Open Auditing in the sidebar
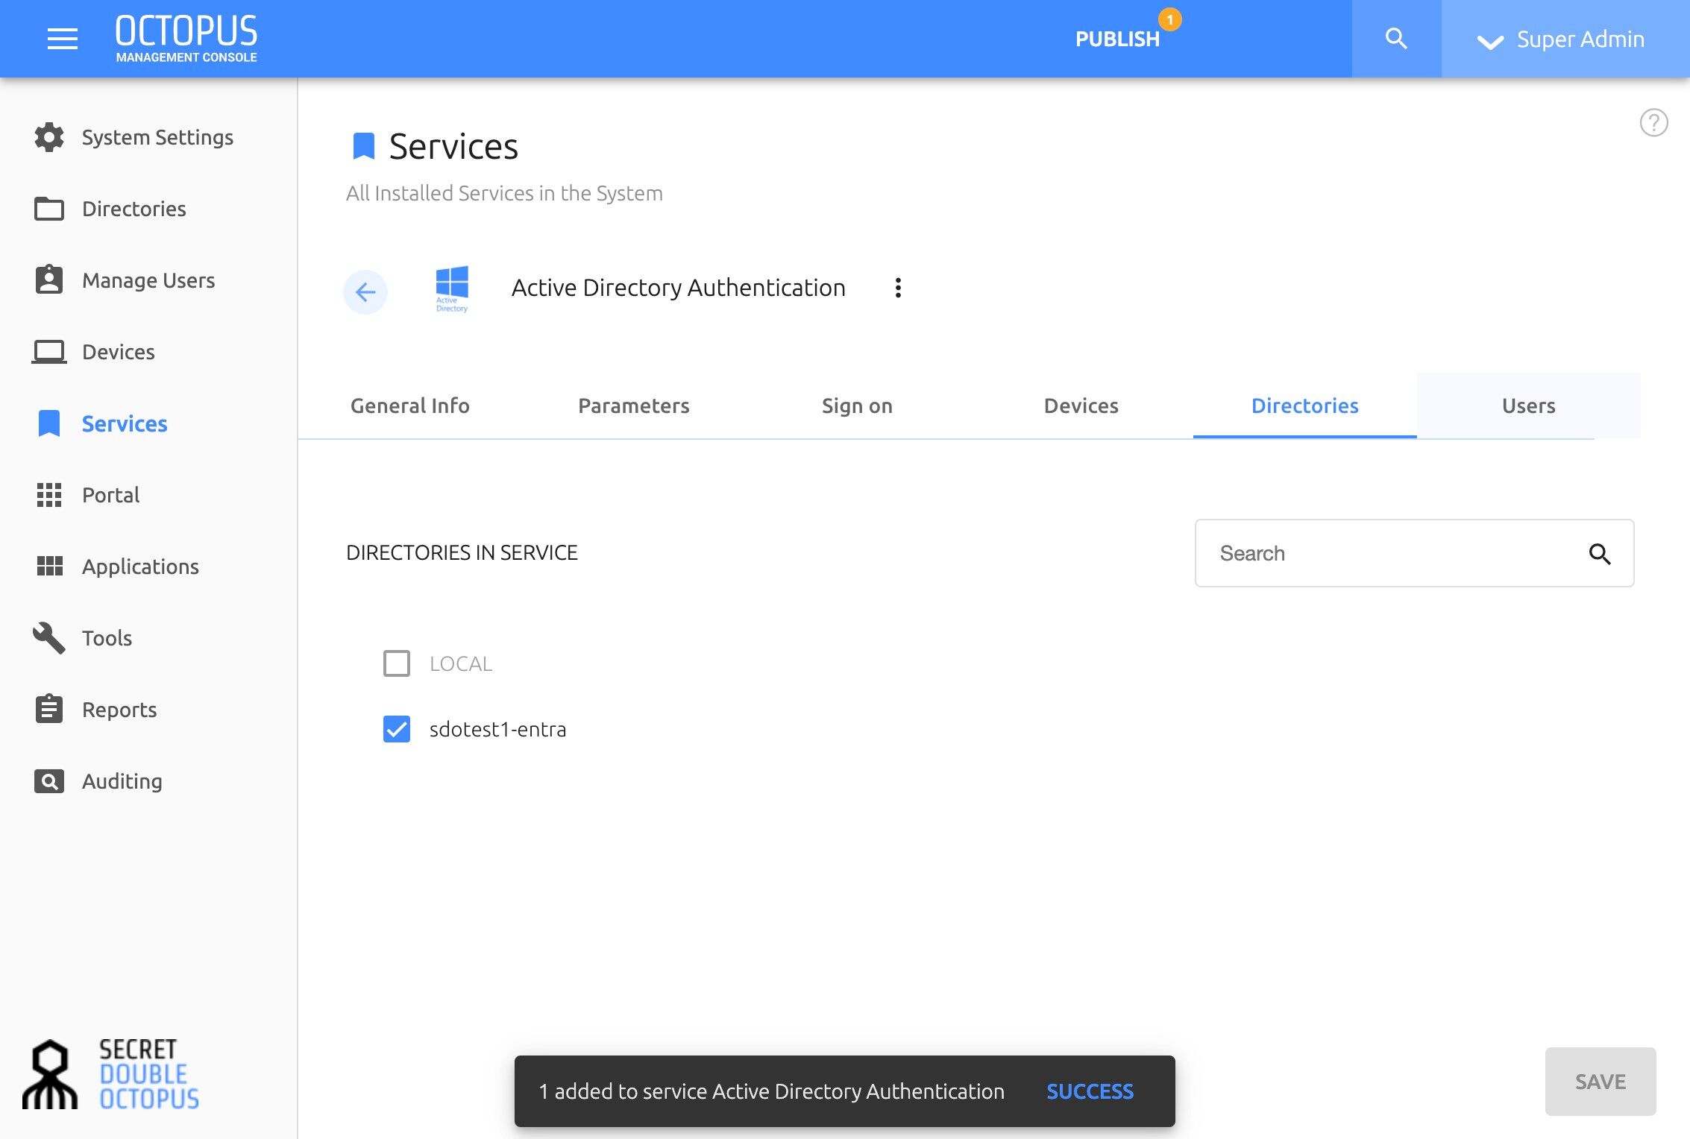Viewport: 1690px width, 1139px height. point(122,781)
